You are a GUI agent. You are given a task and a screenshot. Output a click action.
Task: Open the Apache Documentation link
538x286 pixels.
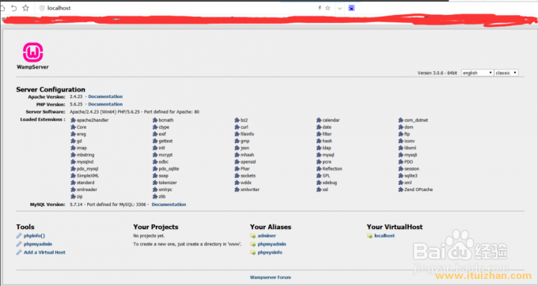pyautogui.click(x=105, y=96)
